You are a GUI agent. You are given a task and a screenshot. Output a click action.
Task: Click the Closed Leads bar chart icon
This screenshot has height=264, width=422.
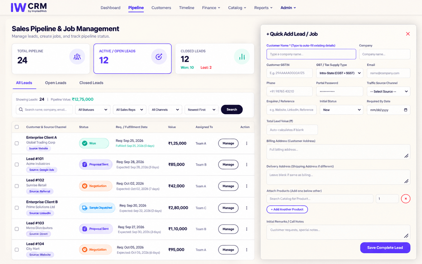point(242,57)
